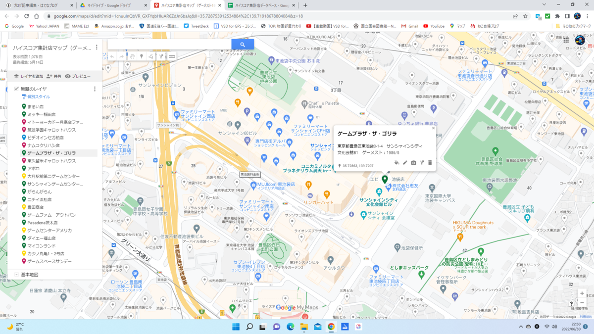The image size is (594, 334).
Task: Click the undo arrow in map toolbar
Action: pos(112,57)
